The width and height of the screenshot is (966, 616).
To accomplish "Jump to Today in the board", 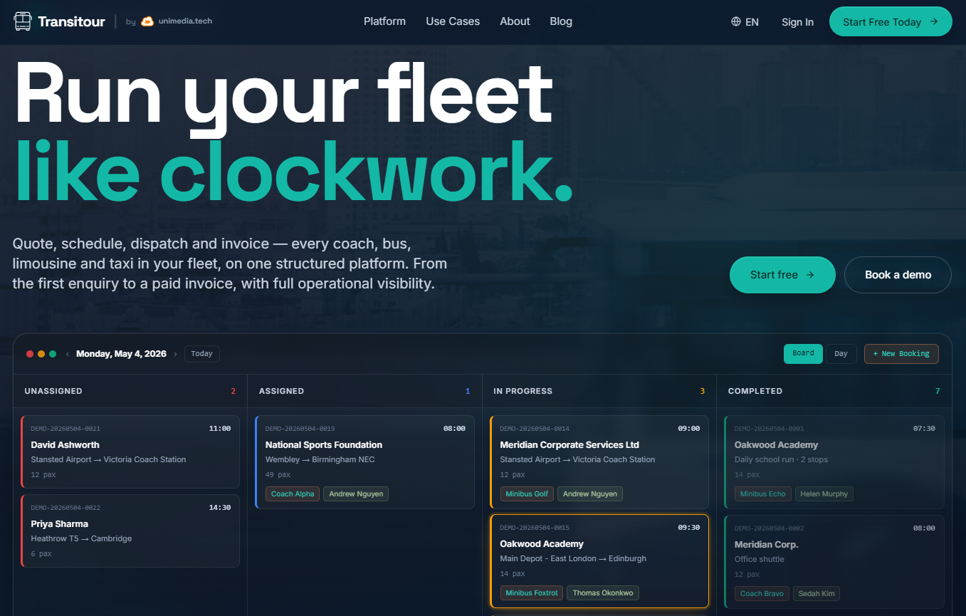I will pyautogui.click(x=202, y=354).
